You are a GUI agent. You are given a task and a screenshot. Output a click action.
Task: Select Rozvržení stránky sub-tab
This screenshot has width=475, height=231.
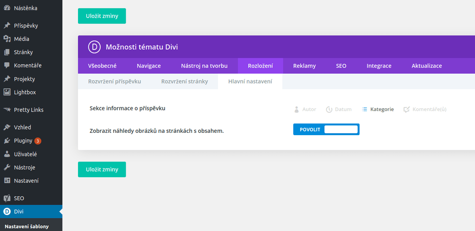pos(185,81)
